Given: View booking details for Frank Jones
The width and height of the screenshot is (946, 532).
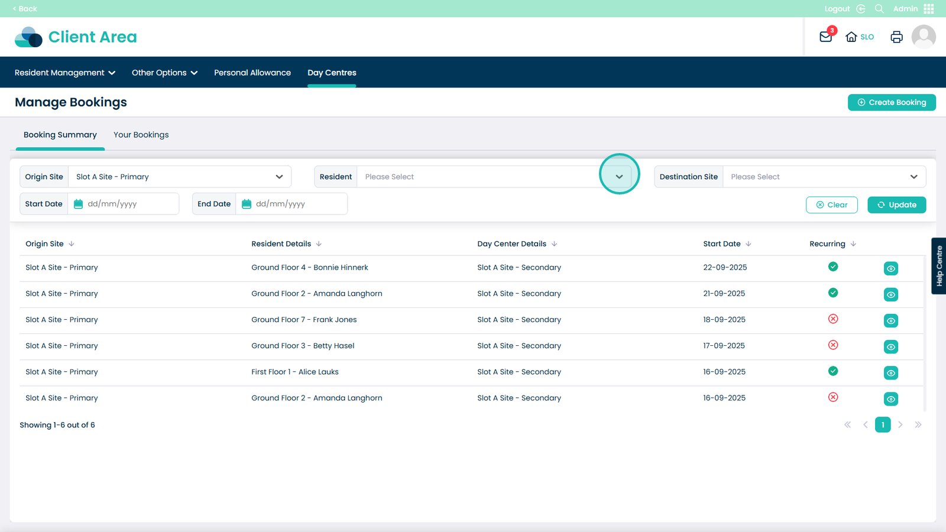Looking at the screenshot, I should 890,320.
